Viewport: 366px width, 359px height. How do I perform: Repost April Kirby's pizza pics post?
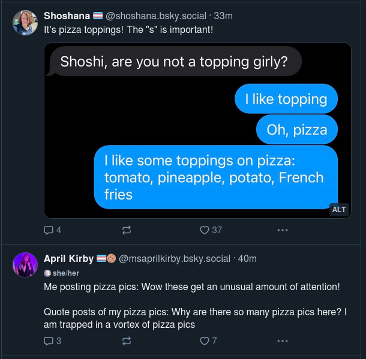pos(127,341)
